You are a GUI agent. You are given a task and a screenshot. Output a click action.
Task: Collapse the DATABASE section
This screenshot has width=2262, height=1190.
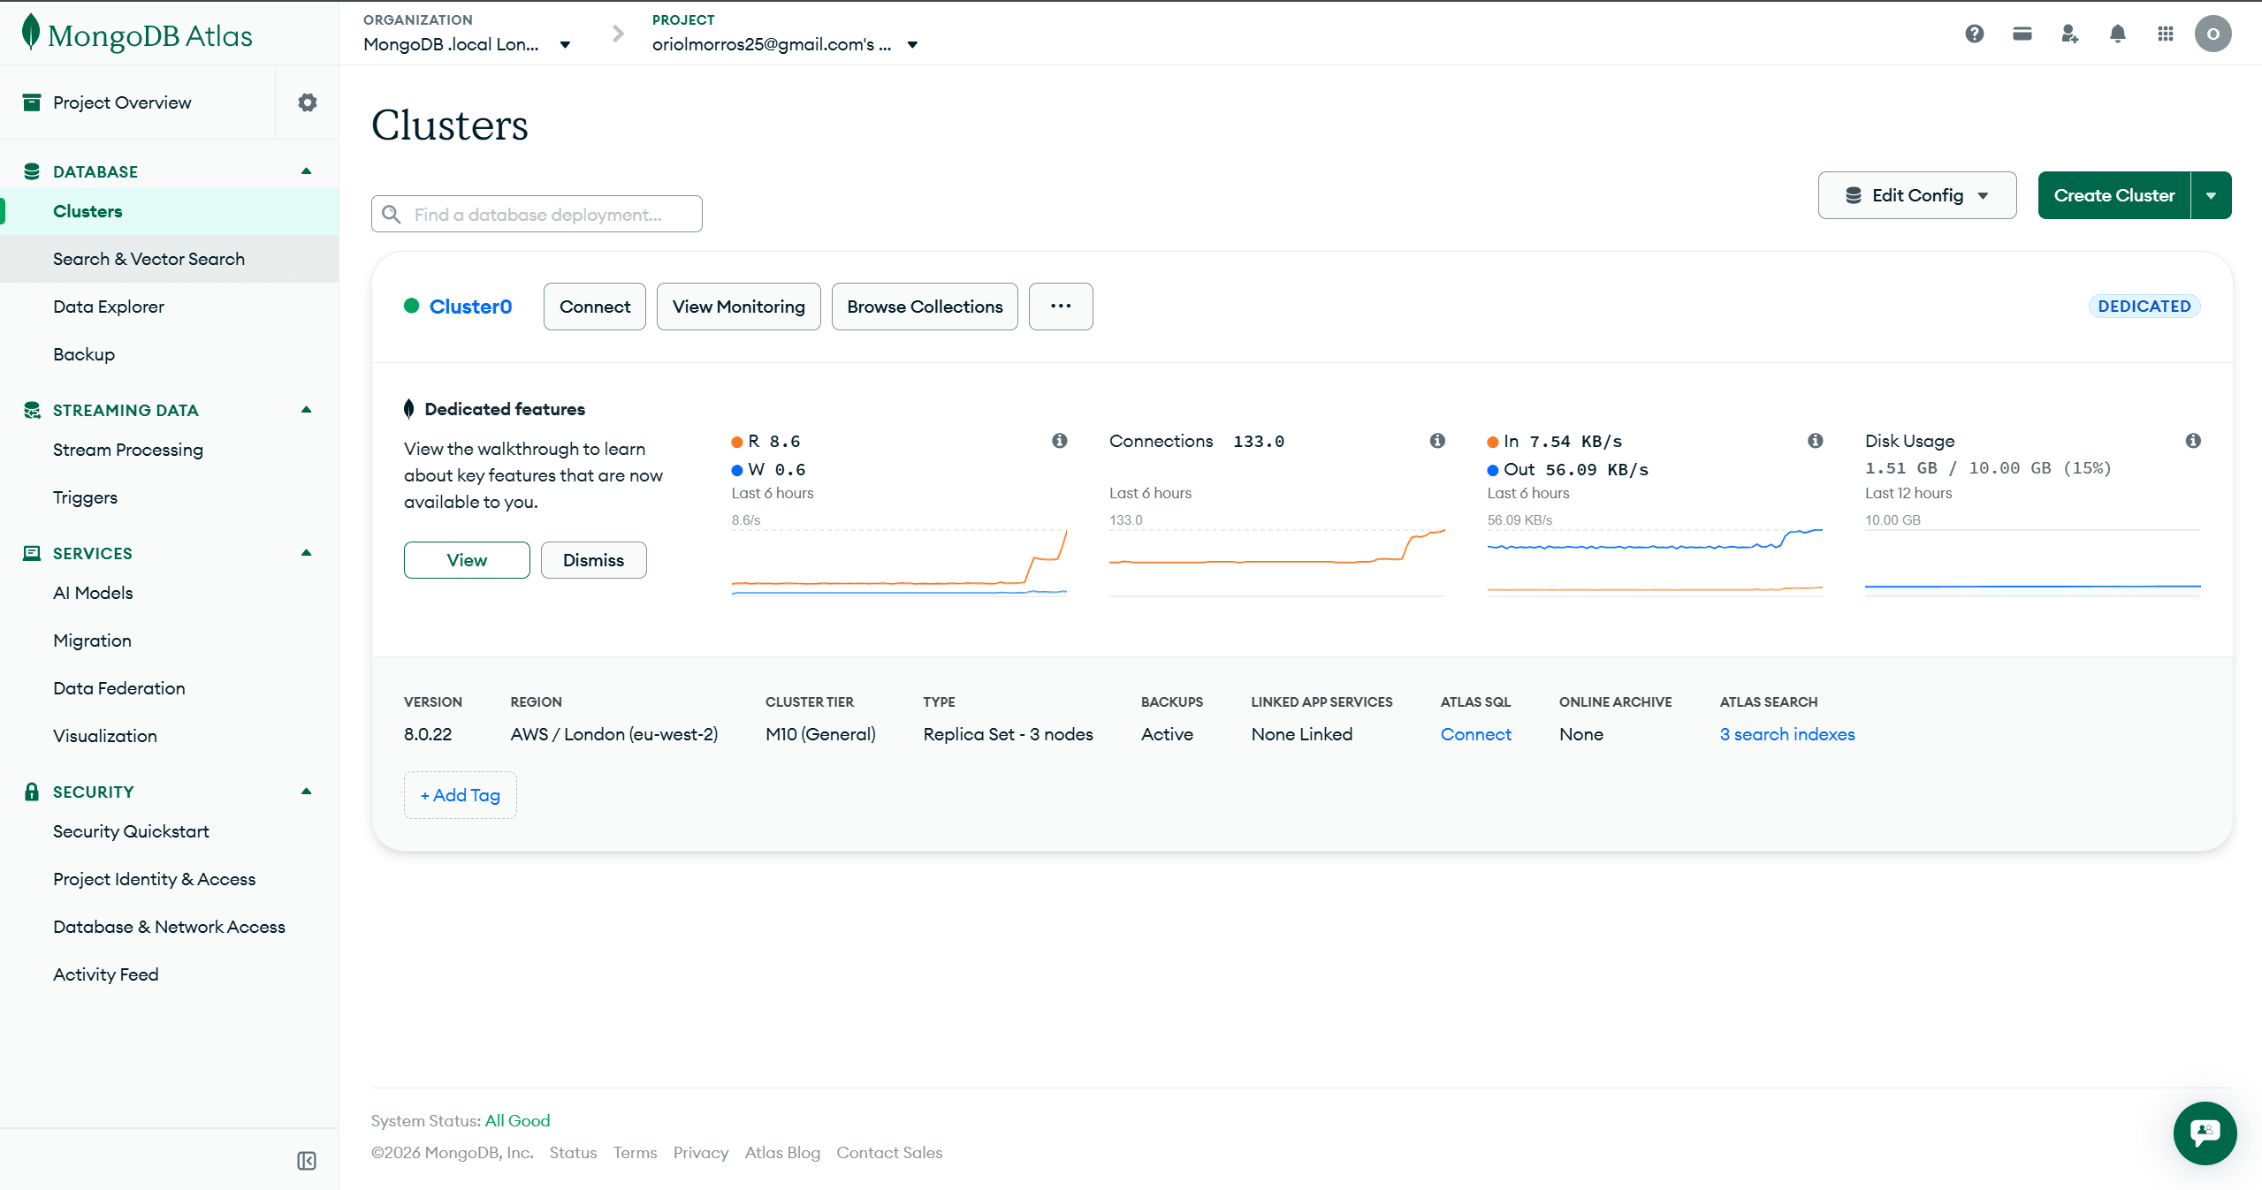306,171
